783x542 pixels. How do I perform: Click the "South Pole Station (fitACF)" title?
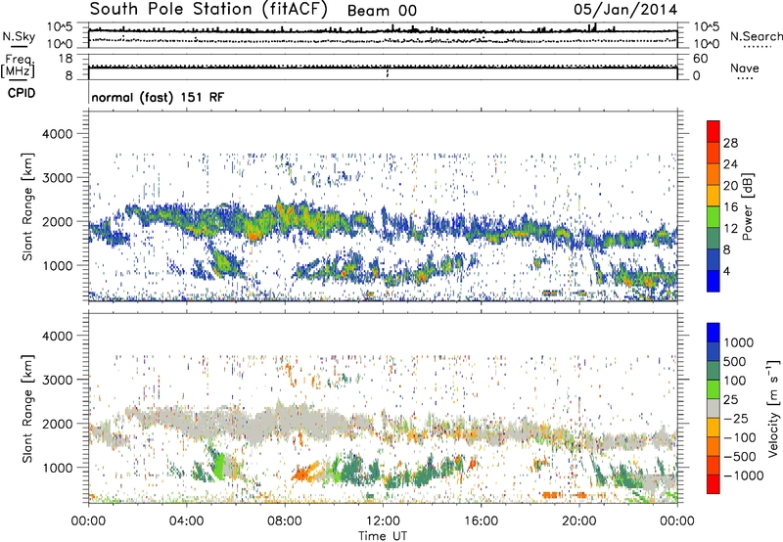pyautogui.click(x=208, y=10)
